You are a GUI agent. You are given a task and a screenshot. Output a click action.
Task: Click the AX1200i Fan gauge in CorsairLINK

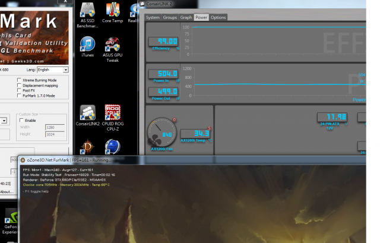coord(162,132)
